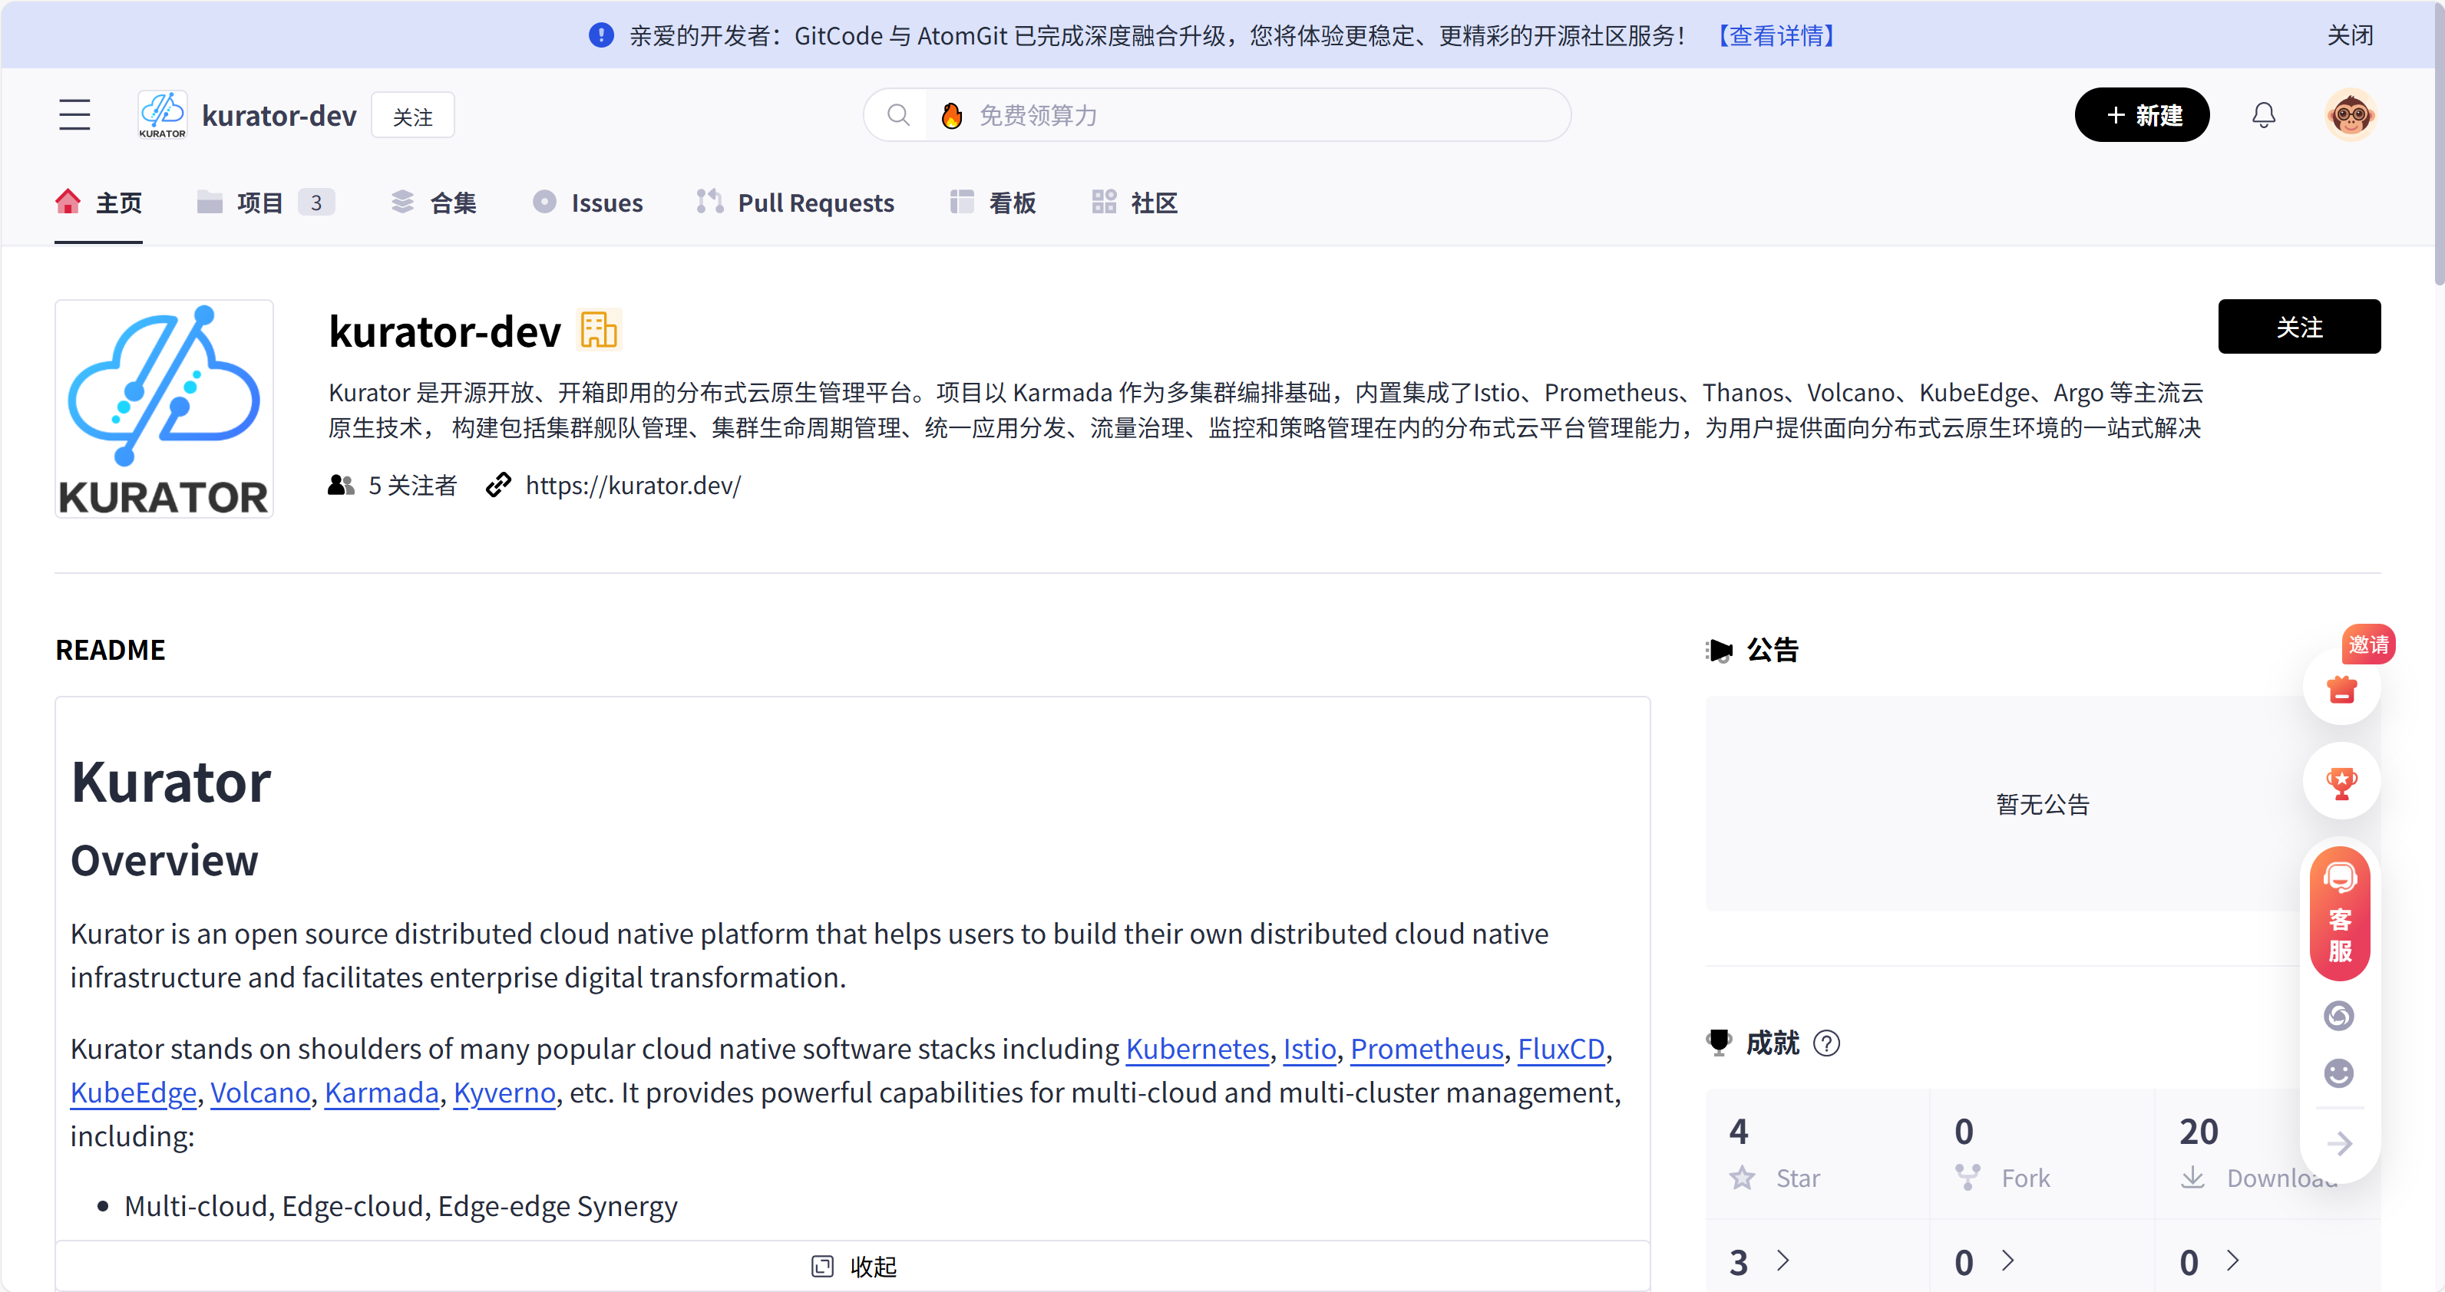The height and width of the screenshot is (1292, 2445).
Task: Click the notification bell icon
Action: click(x=2265, y=114)
